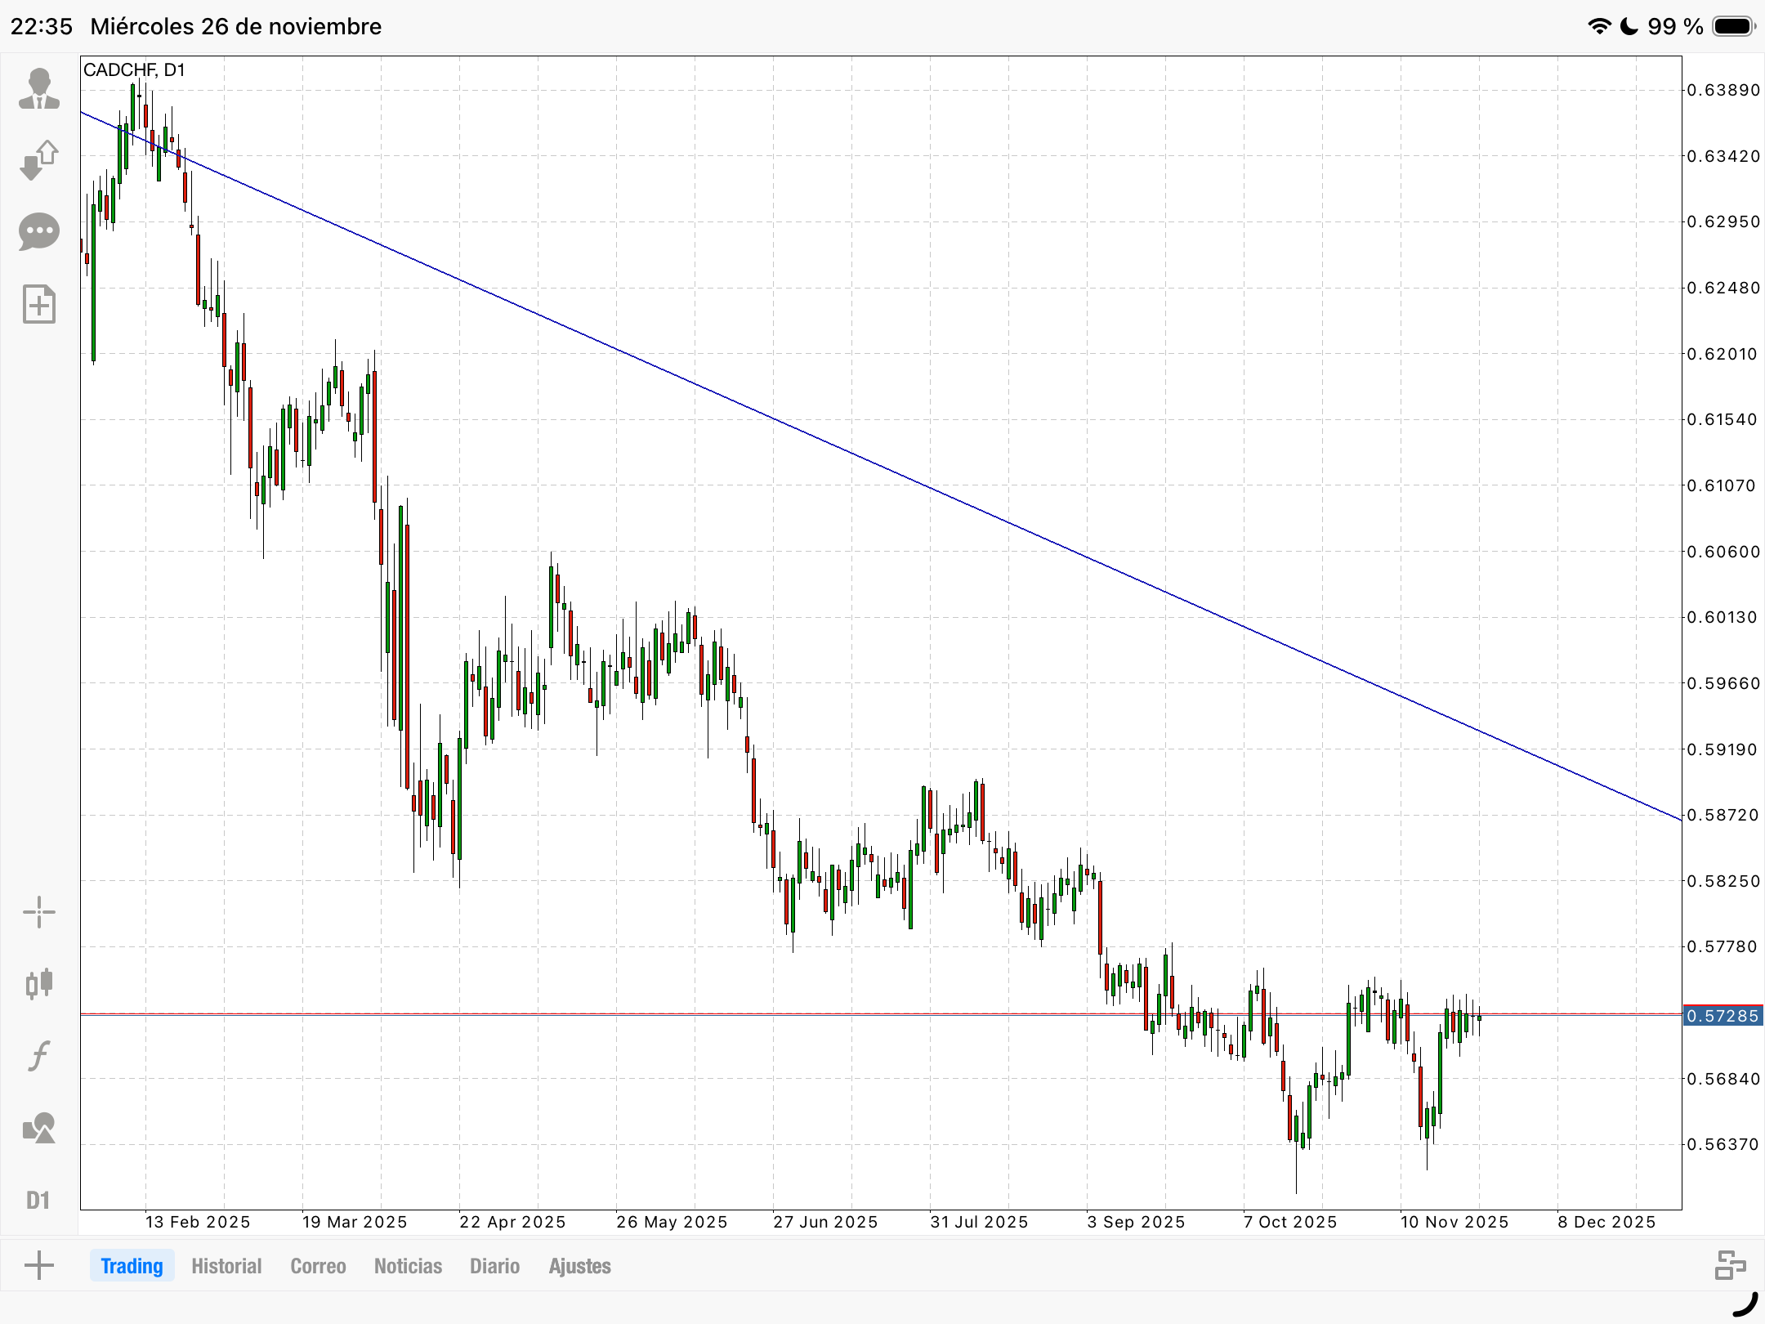The height and width of the screenshot is (1324, 1765).
Task: Go to the Ajustes tab
Action: pyautogui.click(x=579, y=1266)
